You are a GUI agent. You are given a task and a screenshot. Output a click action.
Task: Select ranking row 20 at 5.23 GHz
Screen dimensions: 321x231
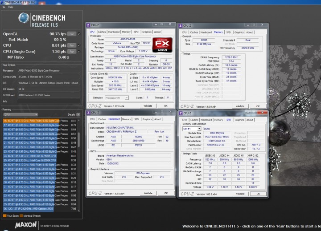click(x=40, y=138)
